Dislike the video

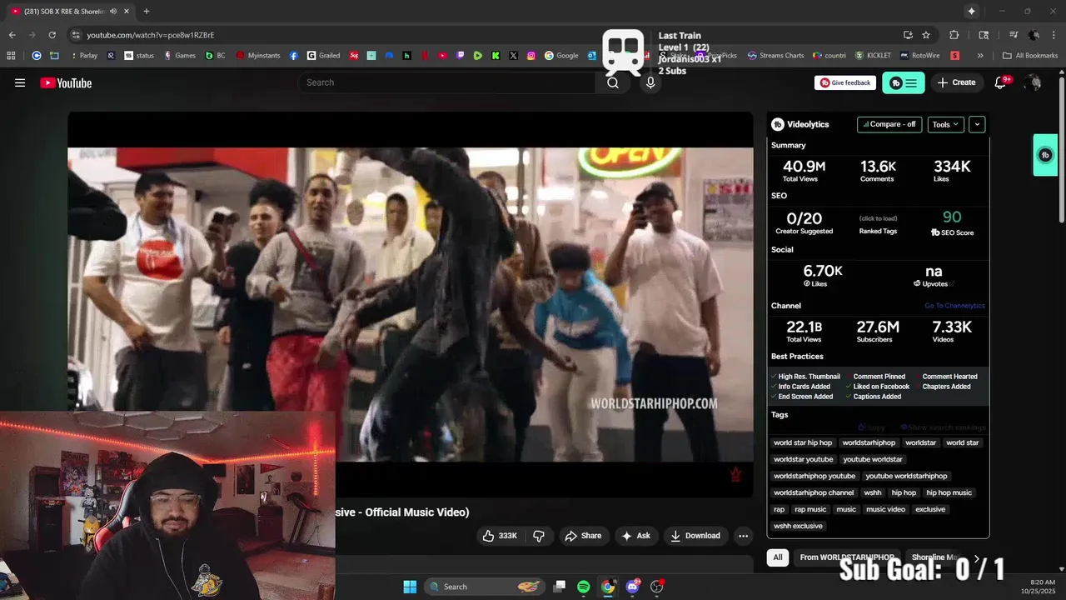click(539, 536)
